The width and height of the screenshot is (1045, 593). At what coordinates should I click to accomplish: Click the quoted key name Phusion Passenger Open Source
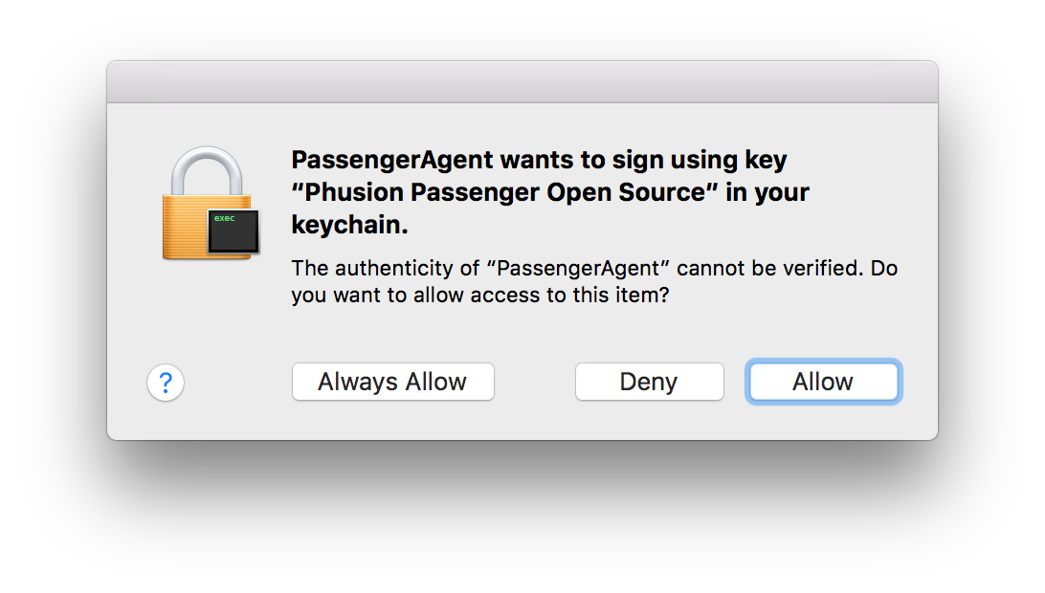pyautogui.click(x=504, y=192)
